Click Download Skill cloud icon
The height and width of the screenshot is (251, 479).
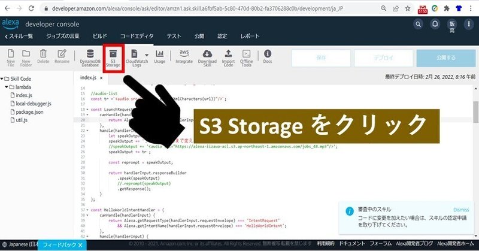tap(207, 58)
